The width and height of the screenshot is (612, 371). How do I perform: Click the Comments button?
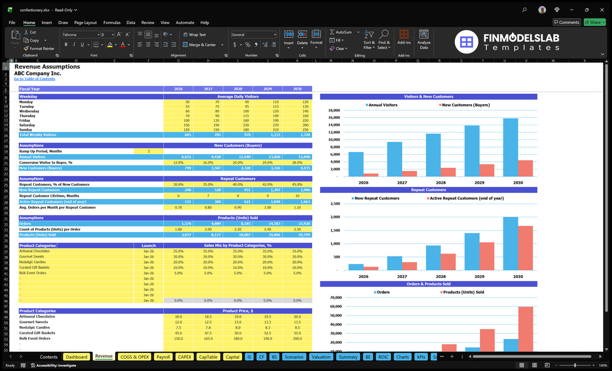click(567, 22)
